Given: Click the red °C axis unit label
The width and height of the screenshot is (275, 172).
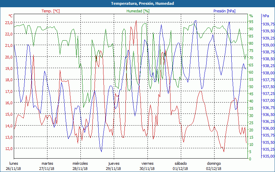Looking at the screenshot, I should (11, 16).
